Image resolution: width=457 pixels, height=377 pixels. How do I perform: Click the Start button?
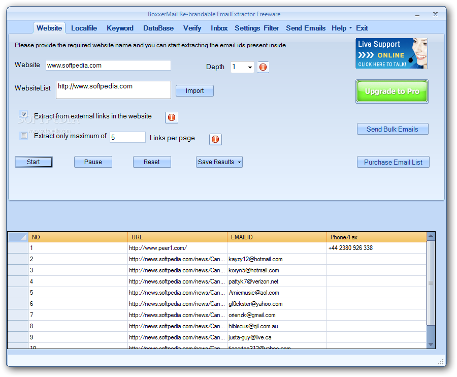click(34, 162)
